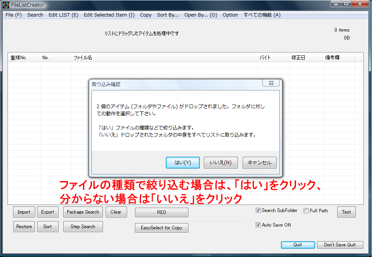Cancel the drop with キャンセル
This screenshot has height=257, width=372.
pyautogui.click(x=259, y=162)
